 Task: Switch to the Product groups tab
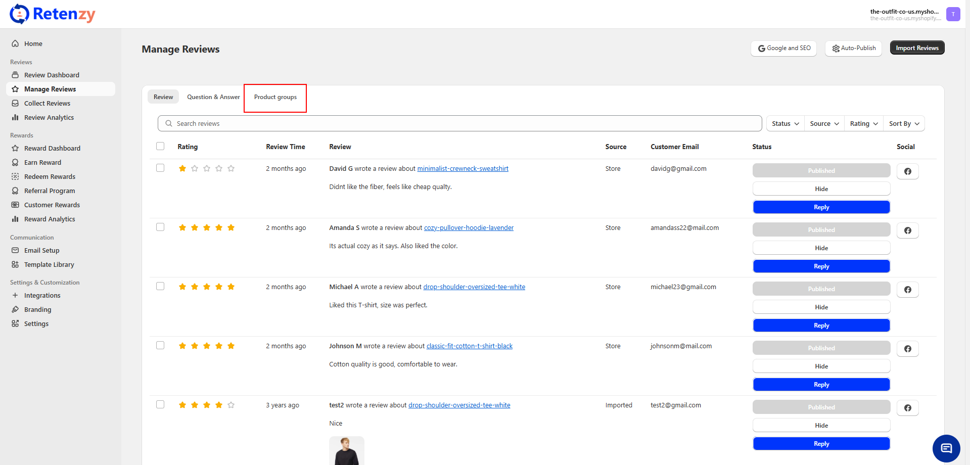[x=275, y=97]
